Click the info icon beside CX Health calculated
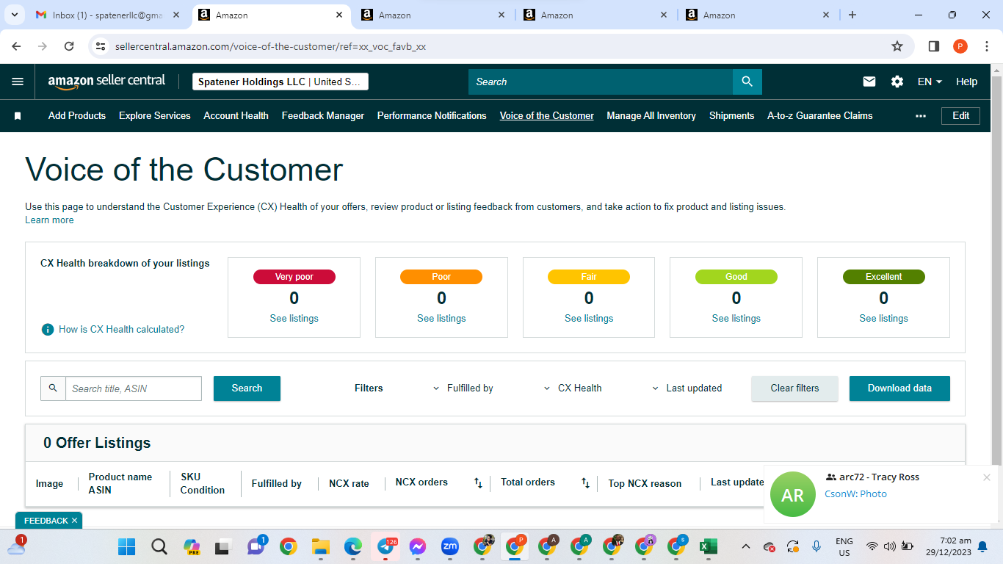 coord(48,330)
